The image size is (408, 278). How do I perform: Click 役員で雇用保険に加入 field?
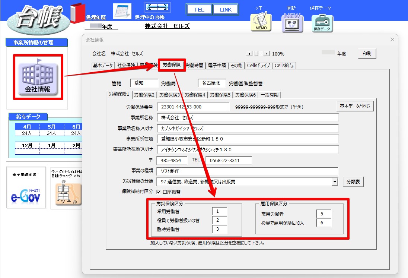[324, 223]
